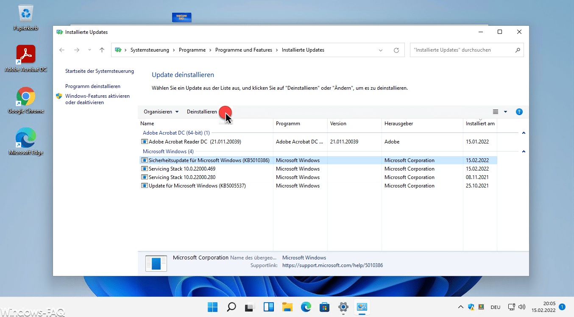Click details pane update thumbnail
The image size is (574, 317).
point(156,263)
